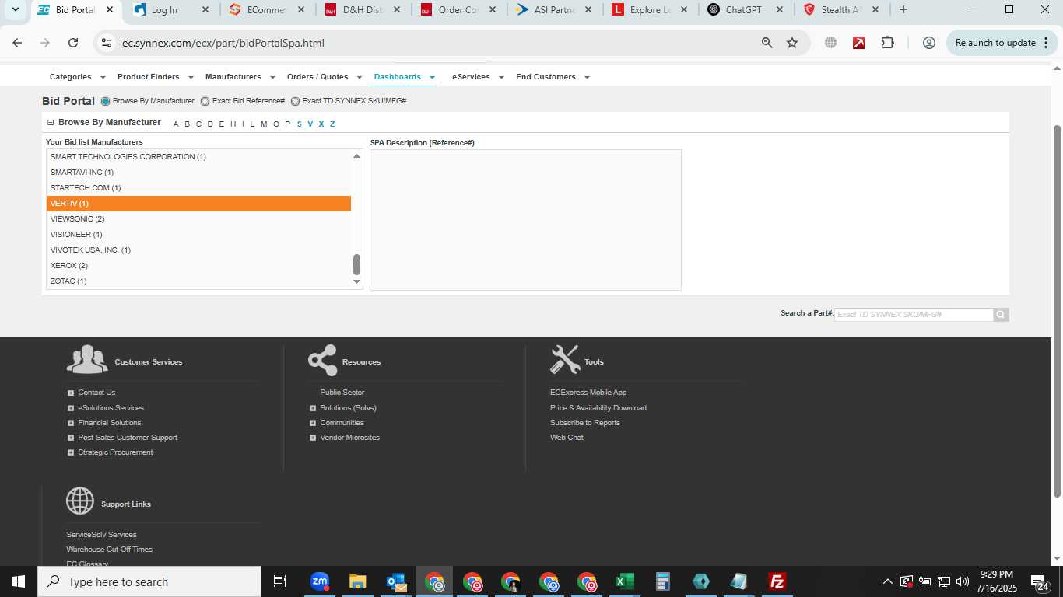The height and width of the screenshot is (597, 1063).
Task: Open End Customers dropdown menu
Action: point(553,77)
